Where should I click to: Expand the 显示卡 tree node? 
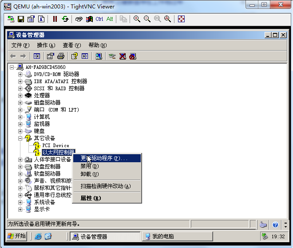coord(20,209)
